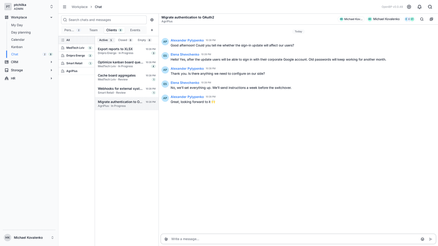Image resolution: width=438 pixels, height=246 pixels.
Task: Expand the CRM section arrow
Action: point(51,62)
